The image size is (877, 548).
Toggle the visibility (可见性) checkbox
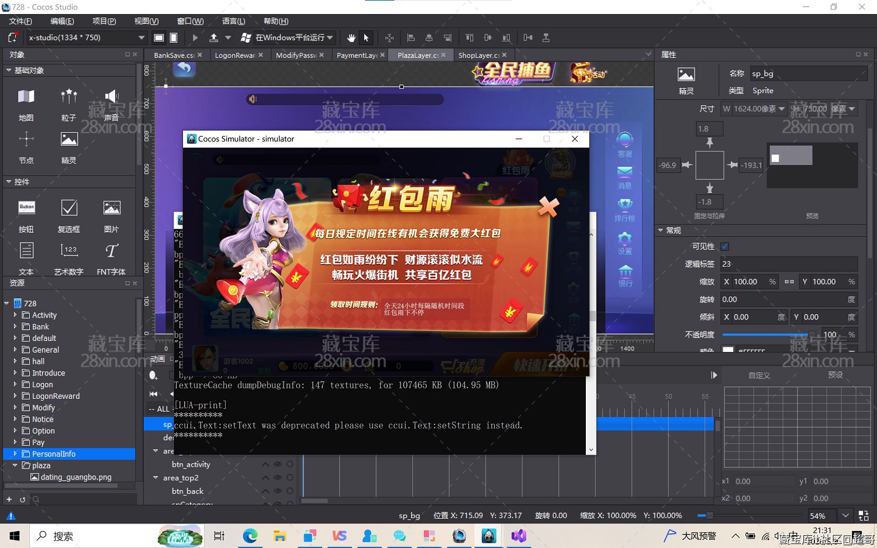[x=725, y=247]
